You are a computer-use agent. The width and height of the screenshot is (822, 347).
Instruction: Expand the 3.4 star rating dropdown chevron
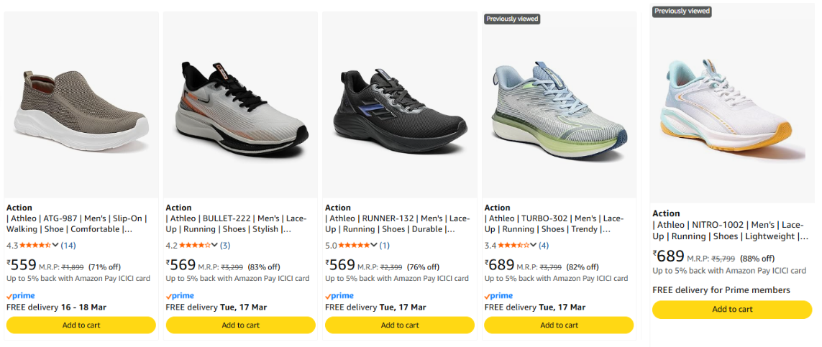534,246
